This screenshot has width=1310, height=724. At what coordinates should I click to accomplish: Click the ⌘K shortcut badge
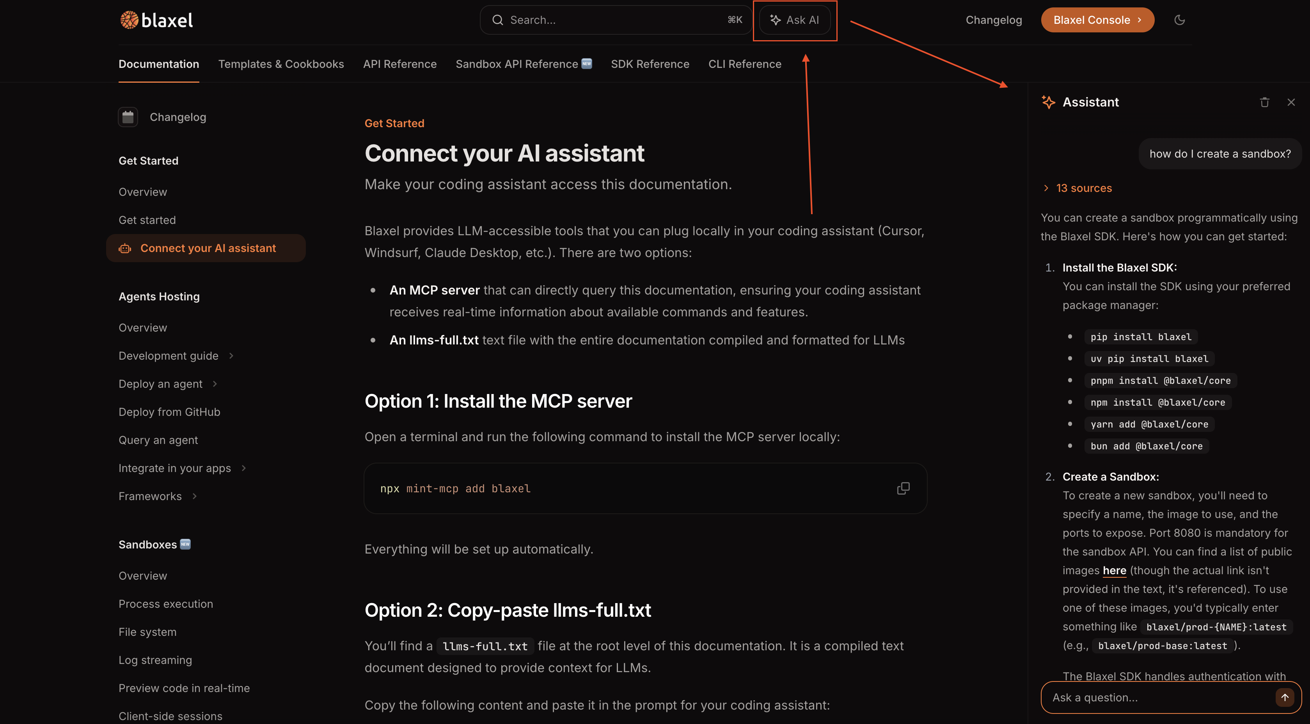[735, 20]
